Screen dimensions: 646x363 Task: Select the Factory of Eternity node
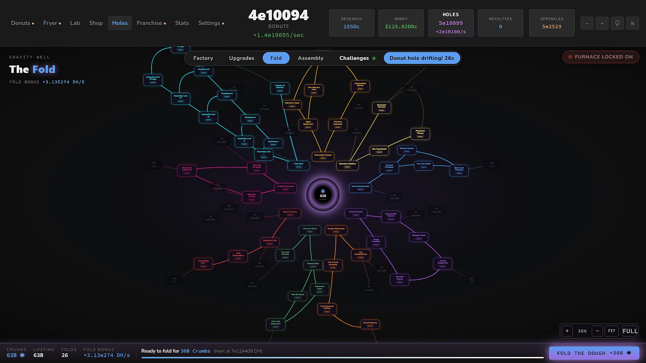pos(280,88)
